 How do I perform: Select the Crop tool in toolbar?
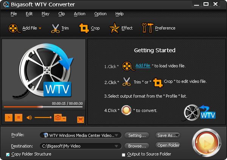pyautogui.click(x=84, y=28)
